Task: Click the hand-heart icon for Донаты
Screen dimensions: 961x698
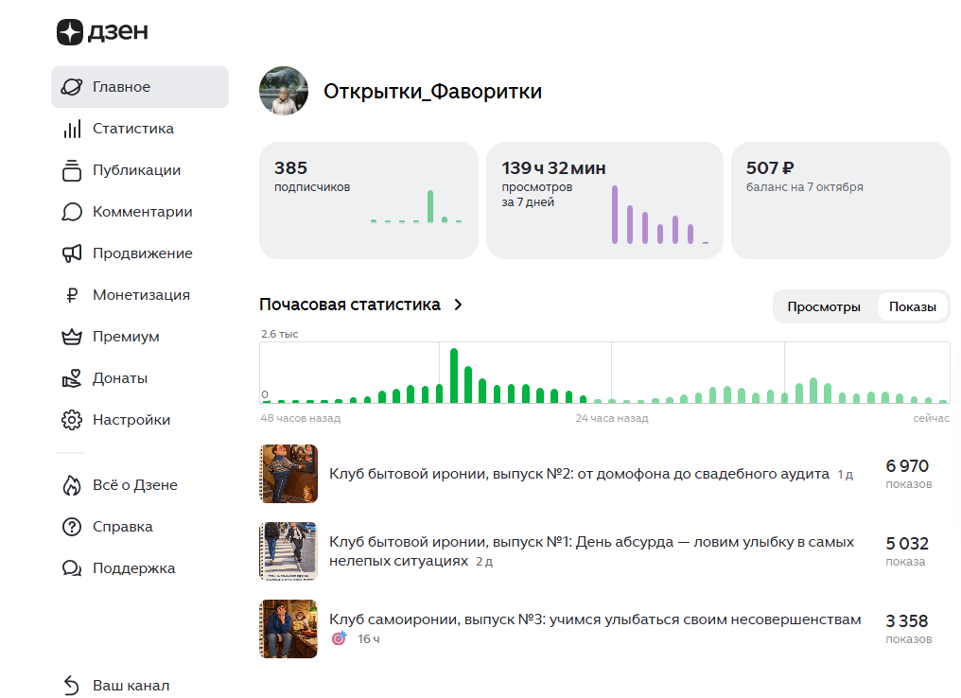Action: tap(72, 378)
